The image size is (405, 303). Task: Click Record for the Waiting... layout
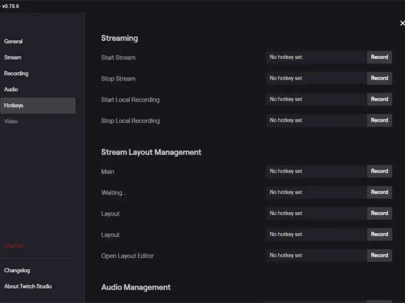point(379,192)
